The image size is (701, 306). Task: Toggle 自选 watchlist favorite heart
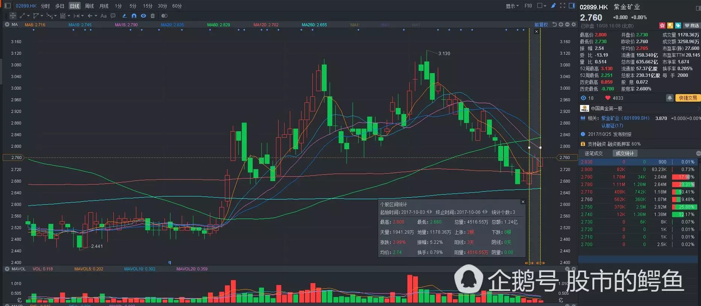tap(691, 25)
